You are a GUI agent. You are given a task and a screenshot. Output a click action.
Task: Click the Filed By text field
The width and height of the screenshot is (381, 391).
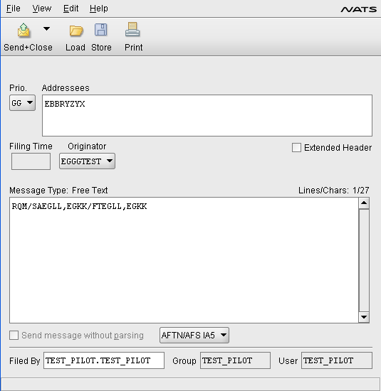coord(104,360)
